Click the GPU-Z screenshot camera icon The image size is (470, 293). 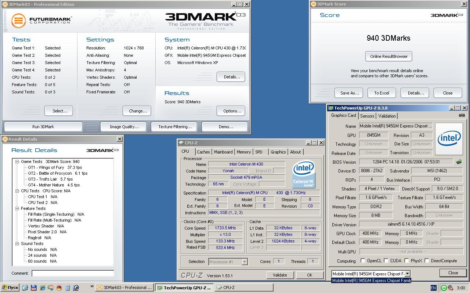click(x=462, y=115)
